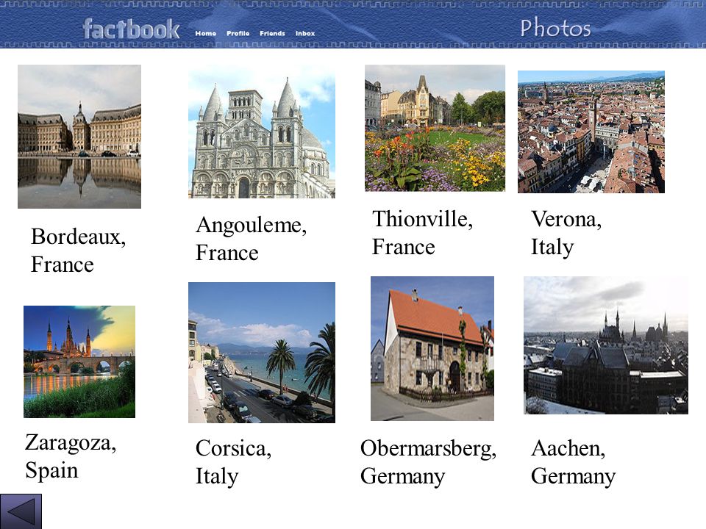Screen dimensions: 706x529
Task: View the Aachen skyline photo
Action: point(606,345)
